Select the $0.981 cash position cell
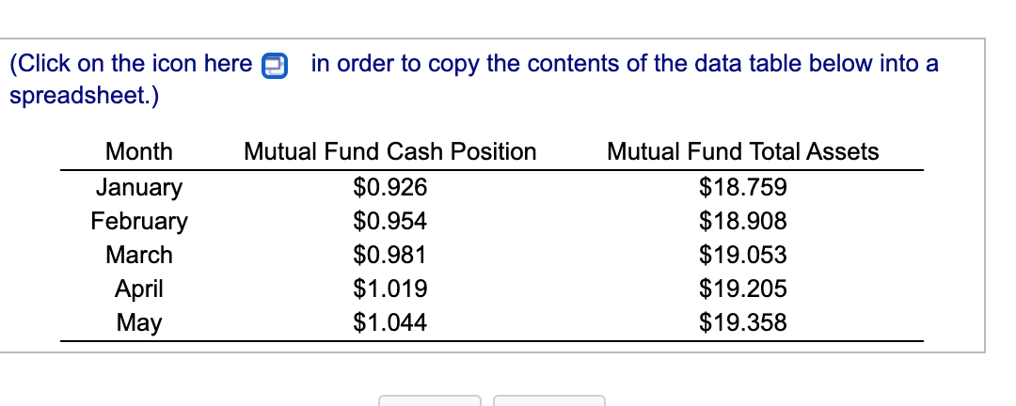The height and width of the screenshot is (406, 1016). tap(390, 255)
